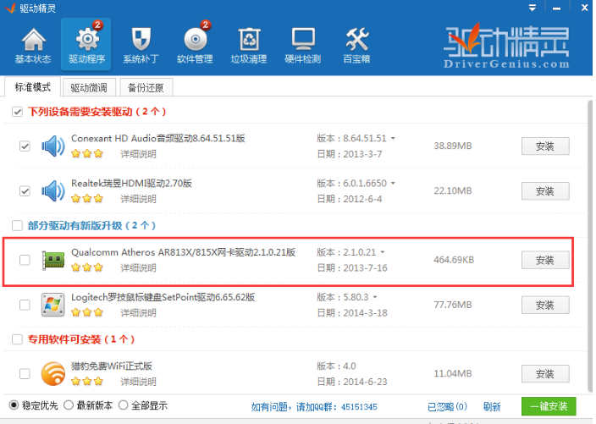Click the Logitech SetPoint Windows icon
The height and width of the screenshot is (424, 596).
(52, 305)
